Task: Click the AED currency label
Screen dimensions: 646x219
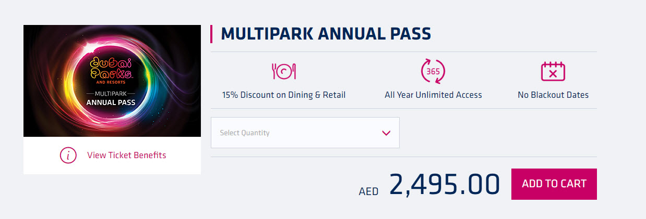Action: [x=368, y=191]
